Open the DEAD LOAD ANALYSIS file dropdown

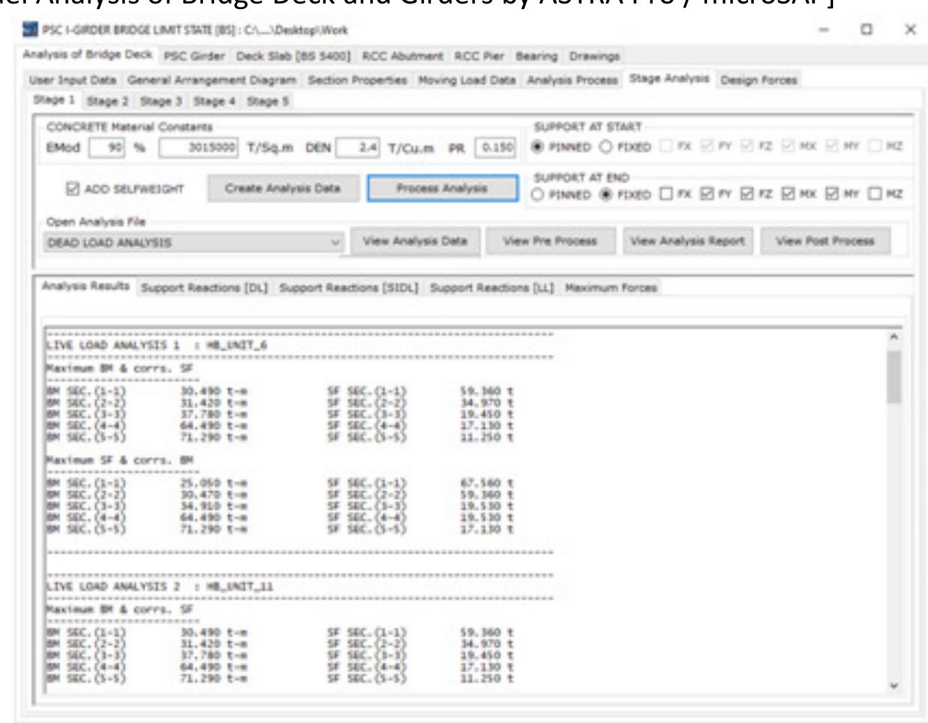pos(337,241)
